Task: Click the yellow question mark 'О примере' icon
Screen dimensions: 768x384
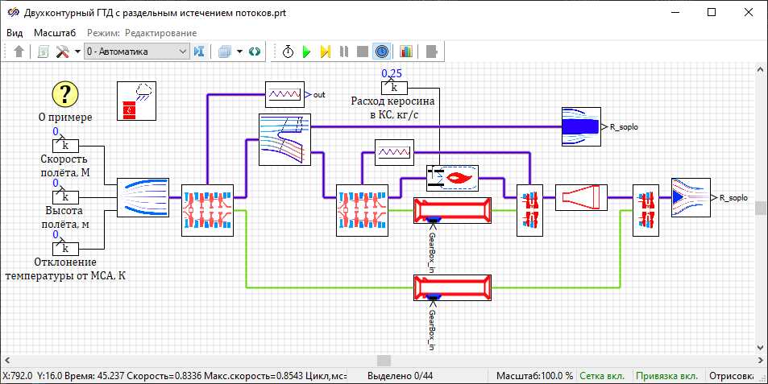Action: point(65,94)
